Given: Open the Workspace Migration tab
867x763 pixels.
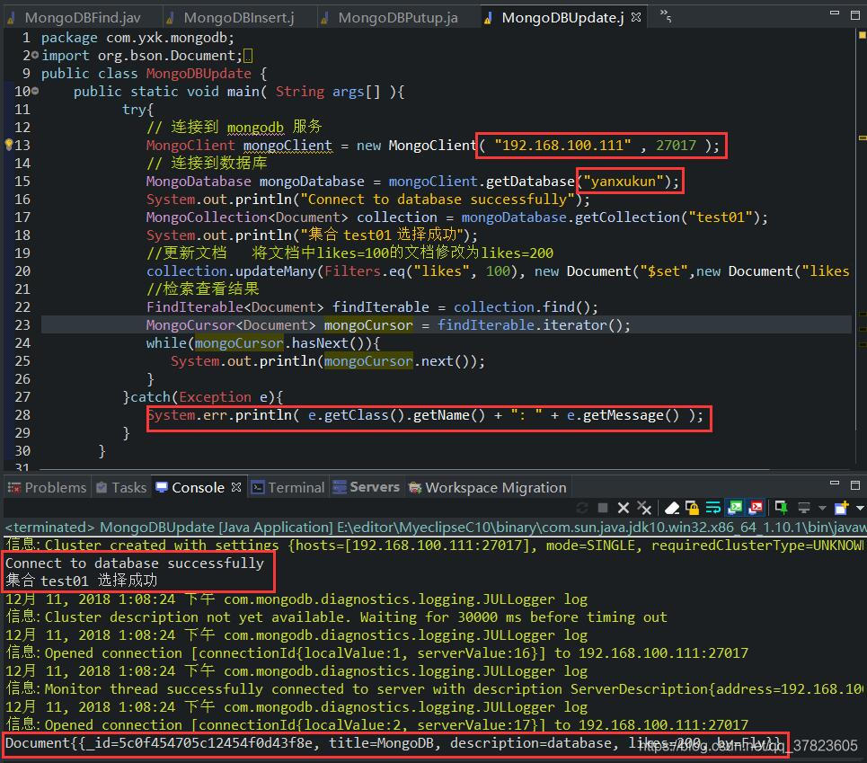Looking at the screenshot, I should 488,487.
